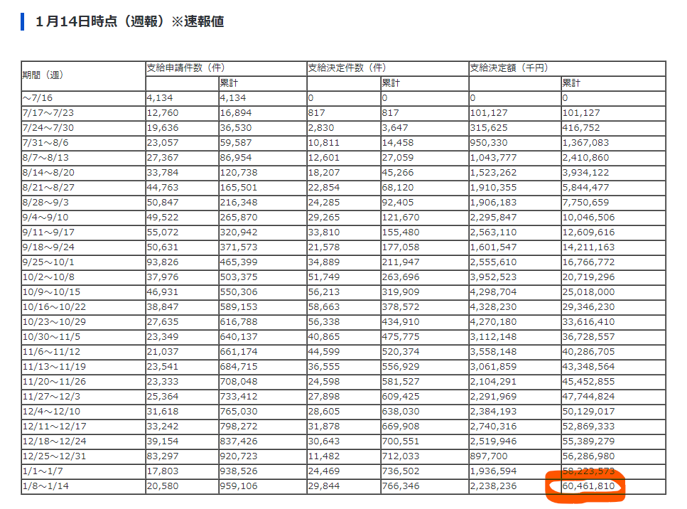Select the 4,328,230 amount cell

pos(494,307)
